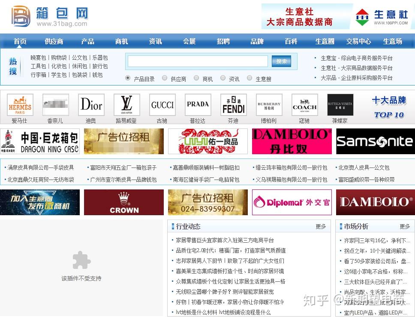The height and width of the screenshot is (317, 415).
Task: Open the 产品 navigation tab
Action: 87,41
